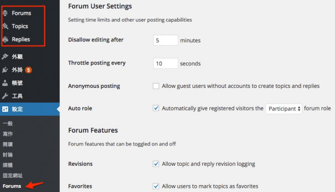Uncheck the Auto role checkbox
Image resolution: width=335 pixels, height=192 pixels.
pos(156,108)
